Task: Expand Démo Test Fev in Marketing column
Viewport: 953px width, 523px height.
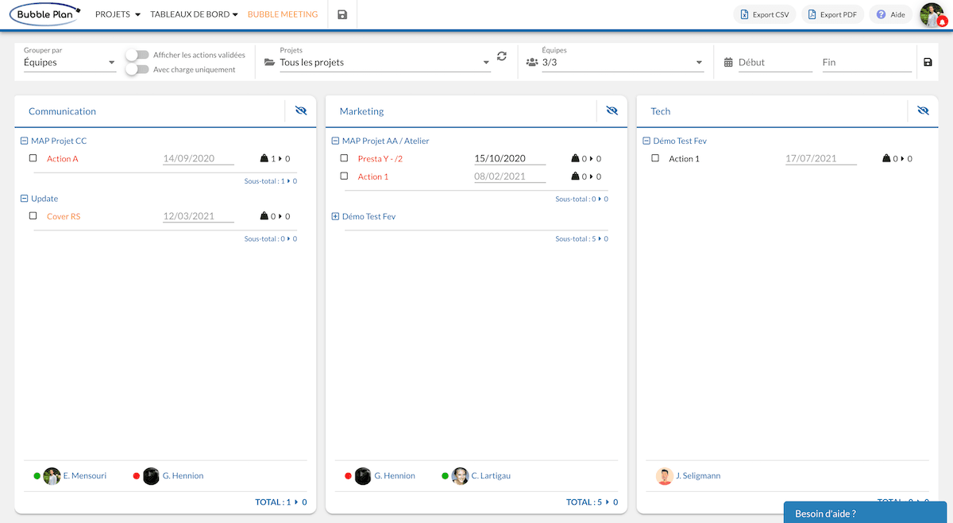Action: tap(335, 216)
